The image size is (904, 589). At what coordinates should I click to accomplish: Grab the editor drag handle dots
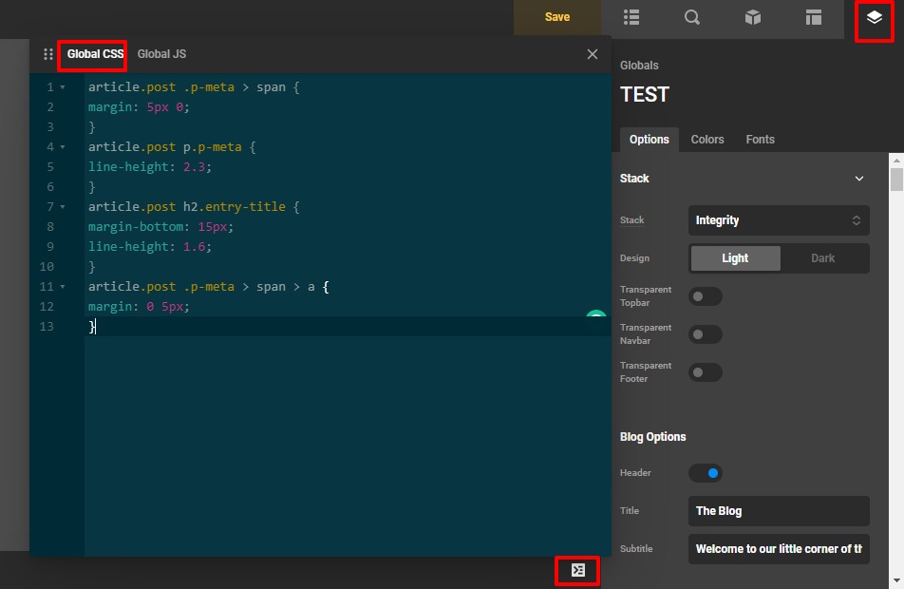(48, 54)
